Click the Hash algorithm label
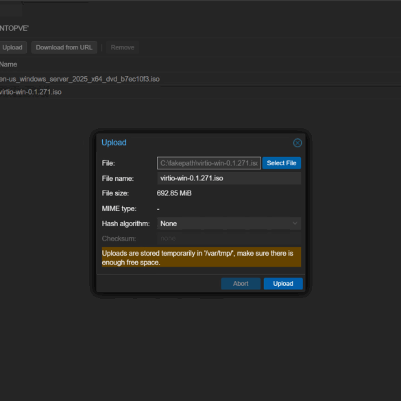Screen dimensions: 401x401 point(125,223)
